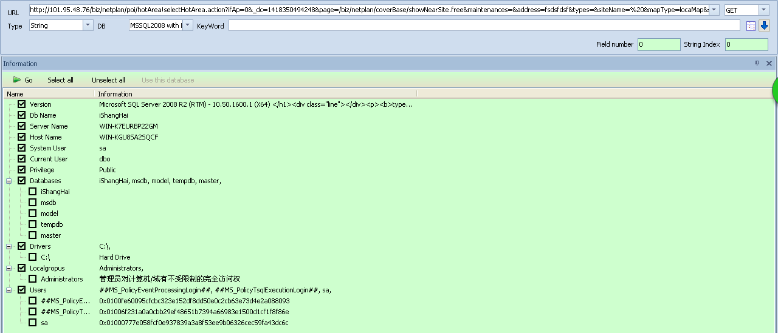Check the master database checkbox
The image size is (778, 333).
(x=33, y=235)
